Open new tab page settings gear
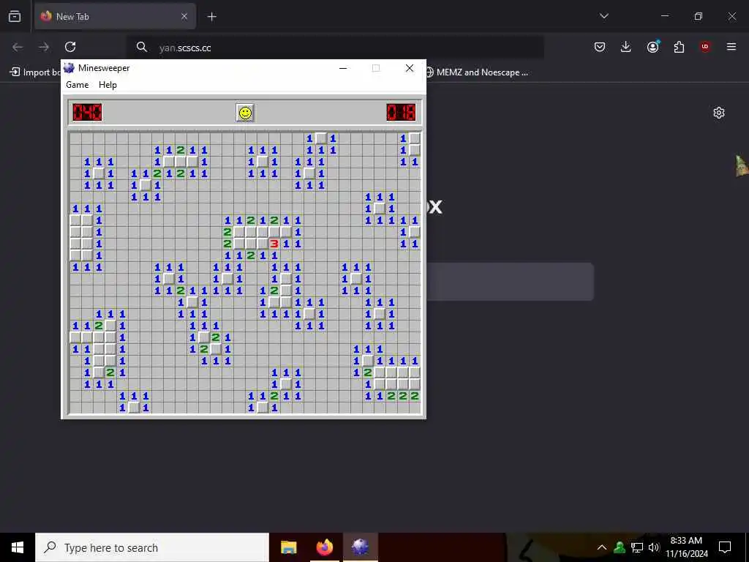The image size is (749, 562). (x=719, y=113)
